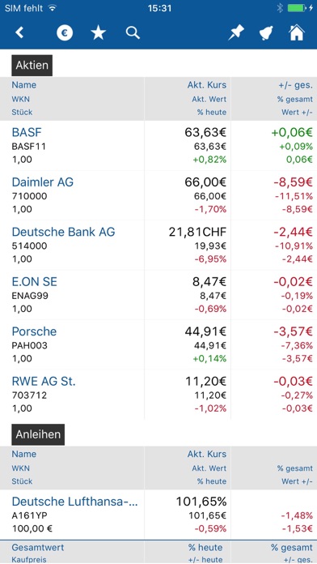Open the Deutsche Lufthansa bond entry
Screen dimensions: 317x564
tap(158, 515)
